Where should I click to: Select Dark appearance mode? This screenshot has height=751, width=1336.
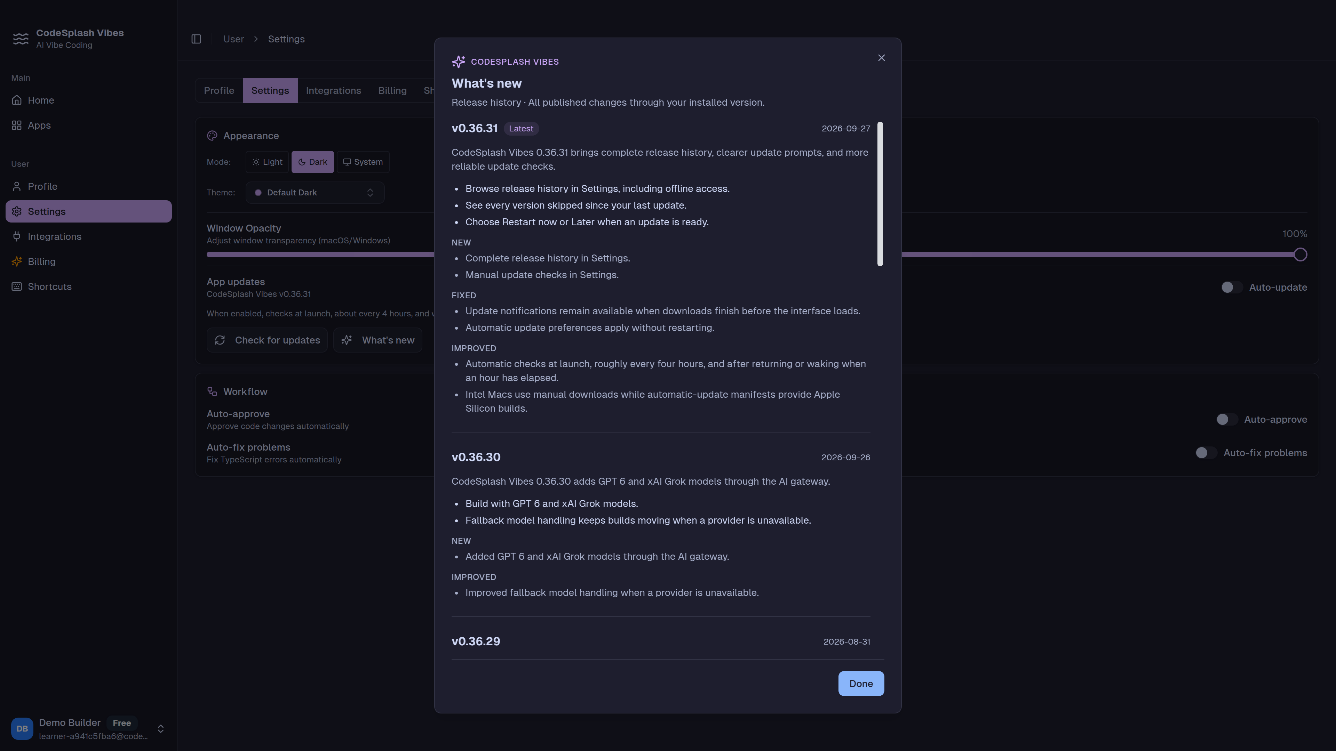coord(313,162)
